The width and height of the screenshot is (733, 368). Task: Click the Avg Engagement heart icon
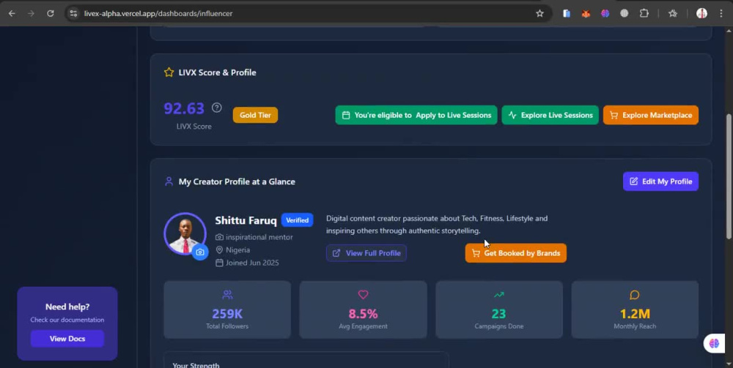364,295
